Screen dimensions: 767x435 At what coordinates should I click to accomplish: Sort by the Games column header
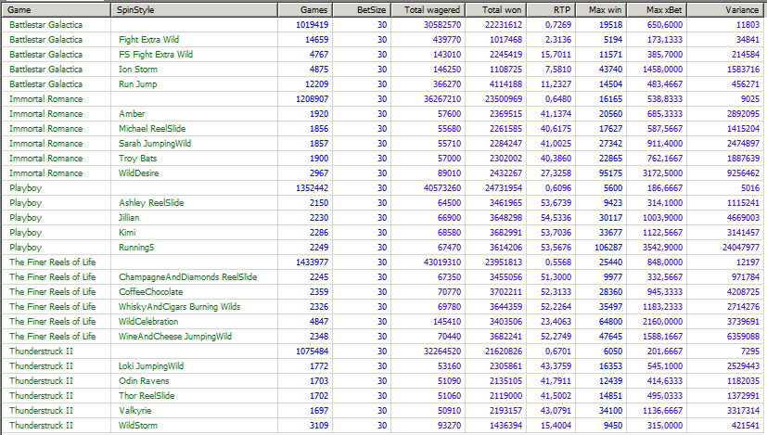pyautogui.click(x=305, y=10)
